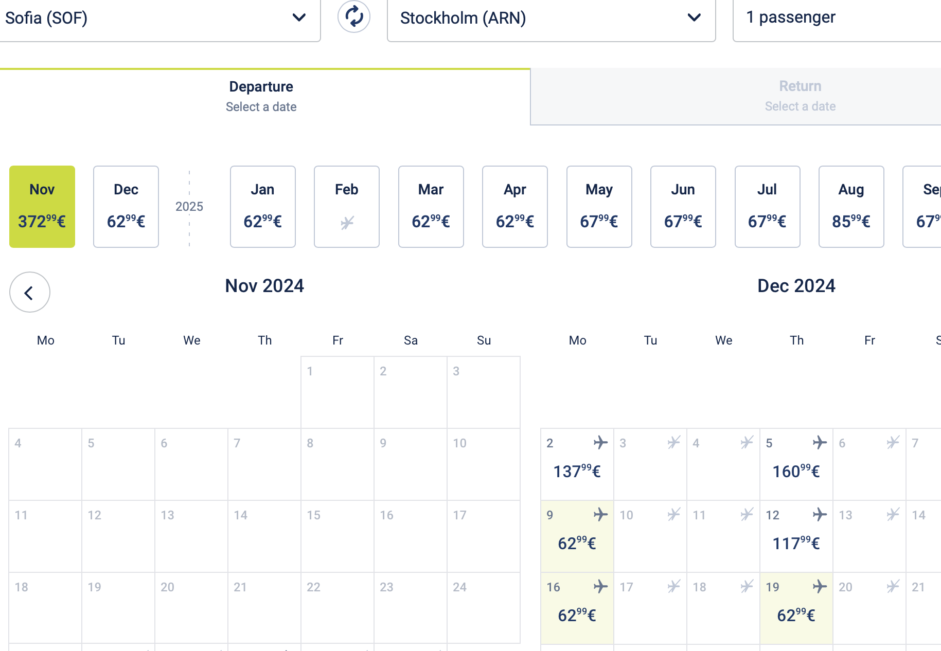Click the plane icon on December 5

819,442
